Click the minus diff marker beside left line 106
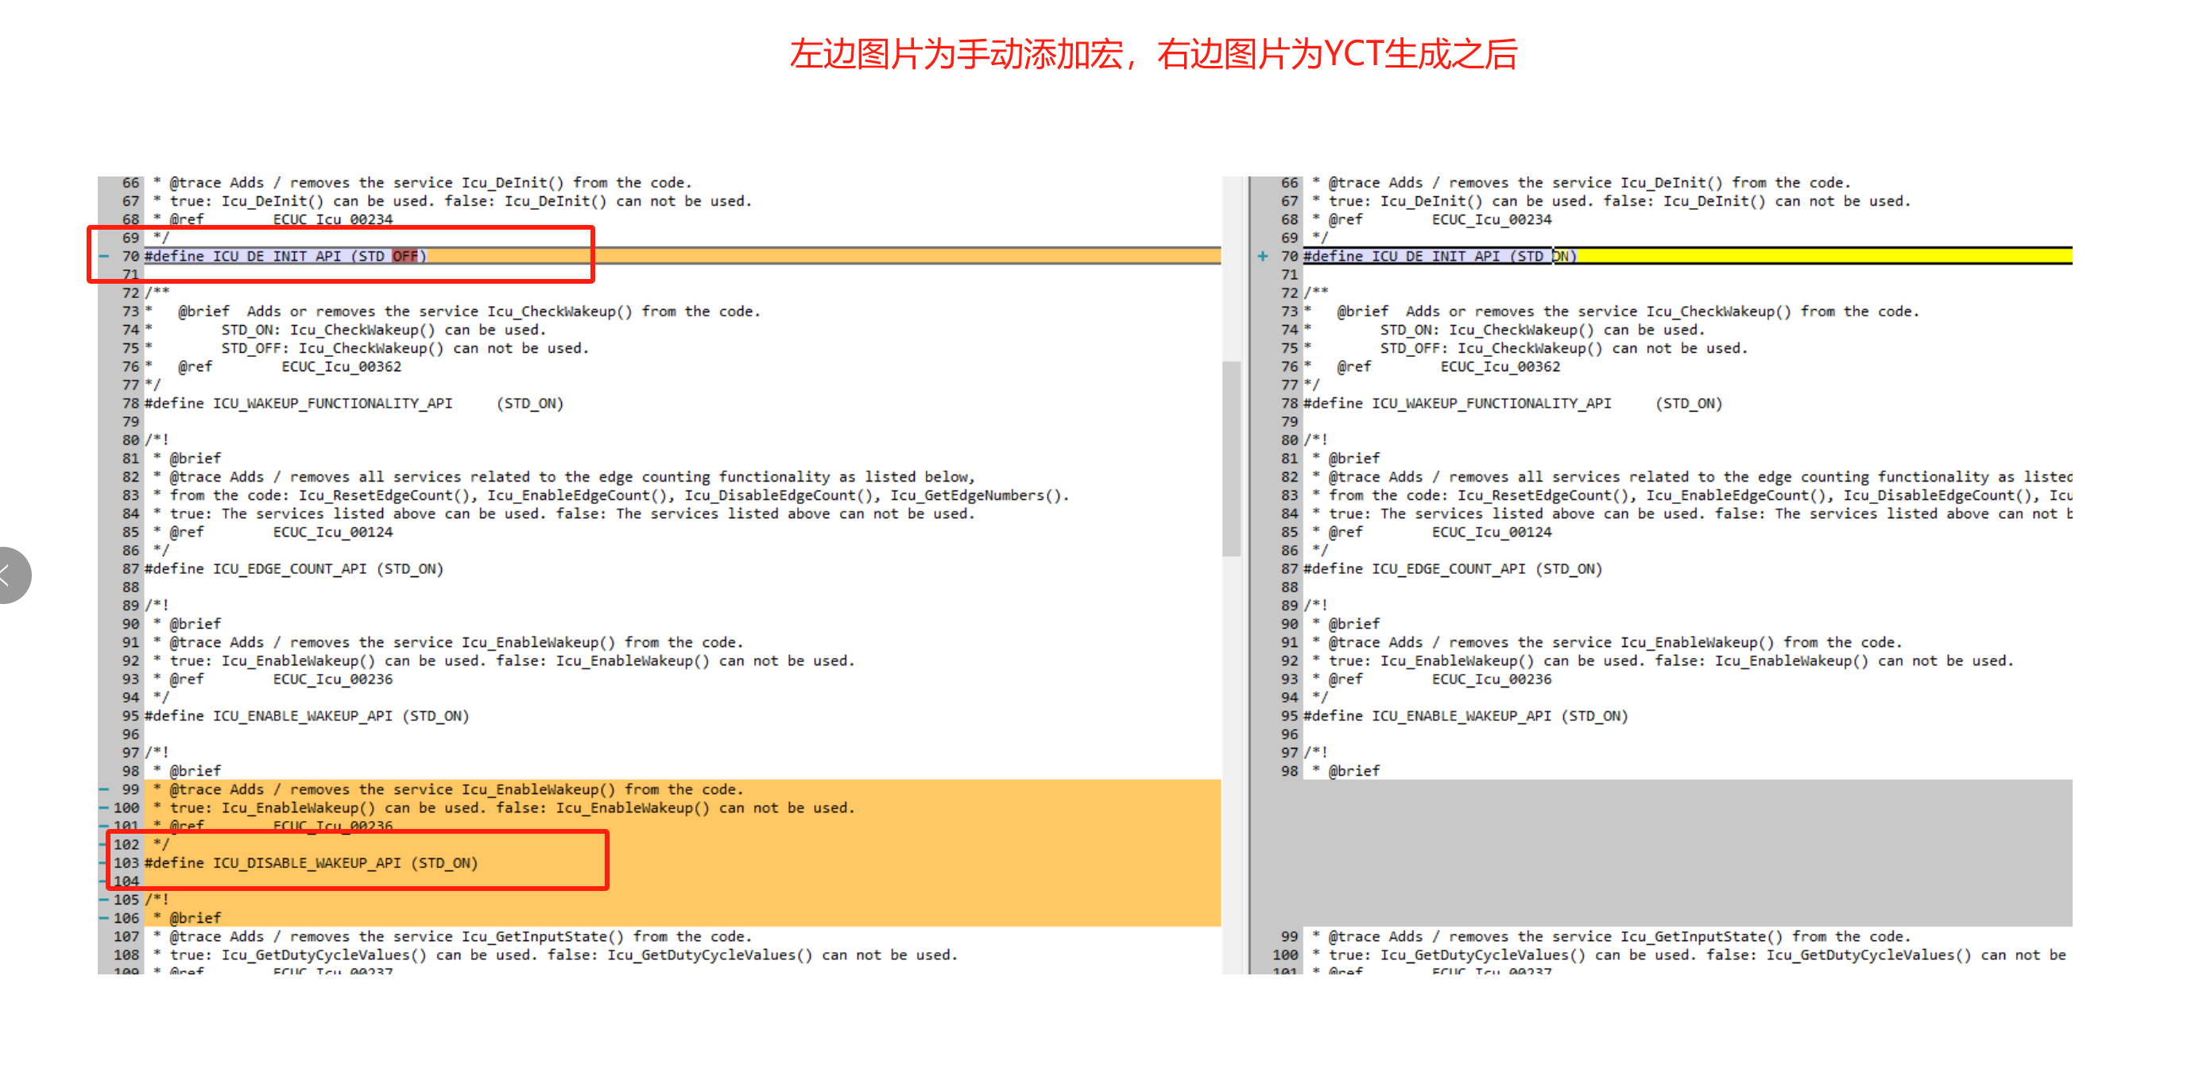 coord(104,918)
